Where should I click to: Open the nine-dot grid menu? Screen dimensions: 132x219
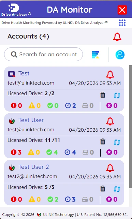coord(122,23)
